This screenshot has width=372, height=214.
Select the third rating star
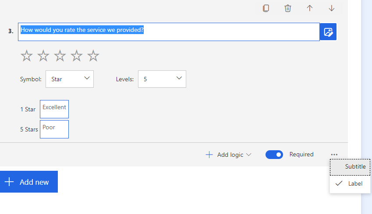[60, 56]
